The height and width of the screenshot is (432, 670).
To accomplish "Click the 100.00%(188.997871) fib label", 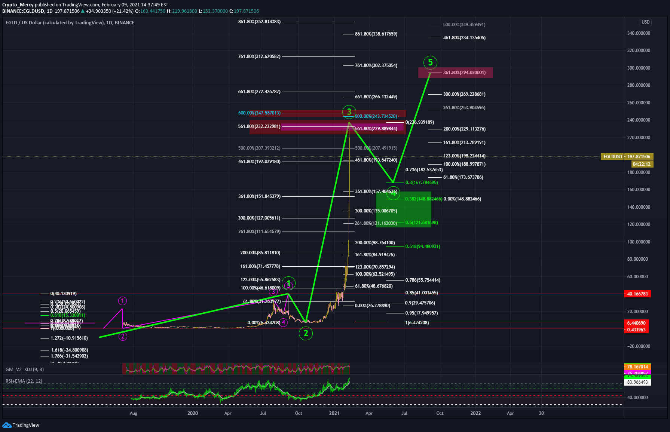I will tap(464, 164).
